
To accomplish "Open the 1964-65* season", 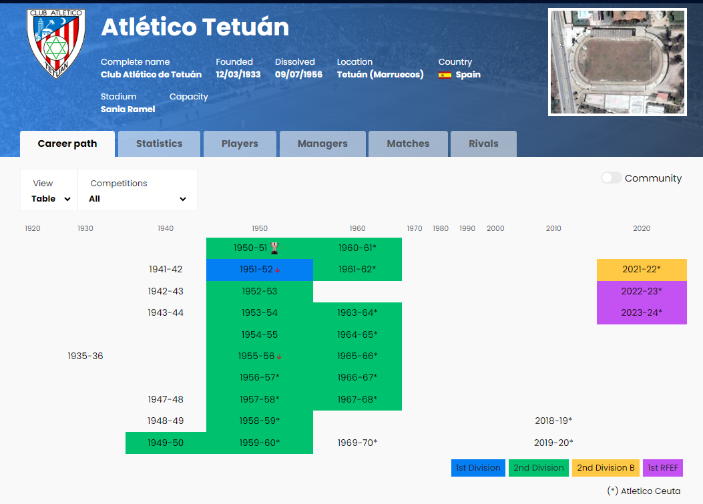I will pos(357,334).
